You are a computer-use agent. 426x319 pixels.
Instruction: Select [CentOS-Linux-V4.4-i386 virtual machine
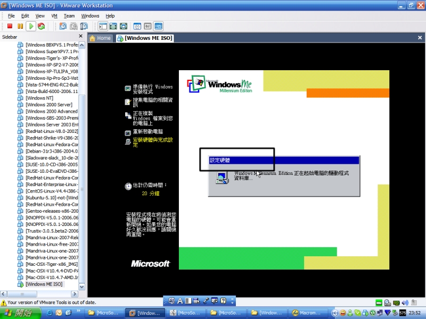(x=52, y=191)
